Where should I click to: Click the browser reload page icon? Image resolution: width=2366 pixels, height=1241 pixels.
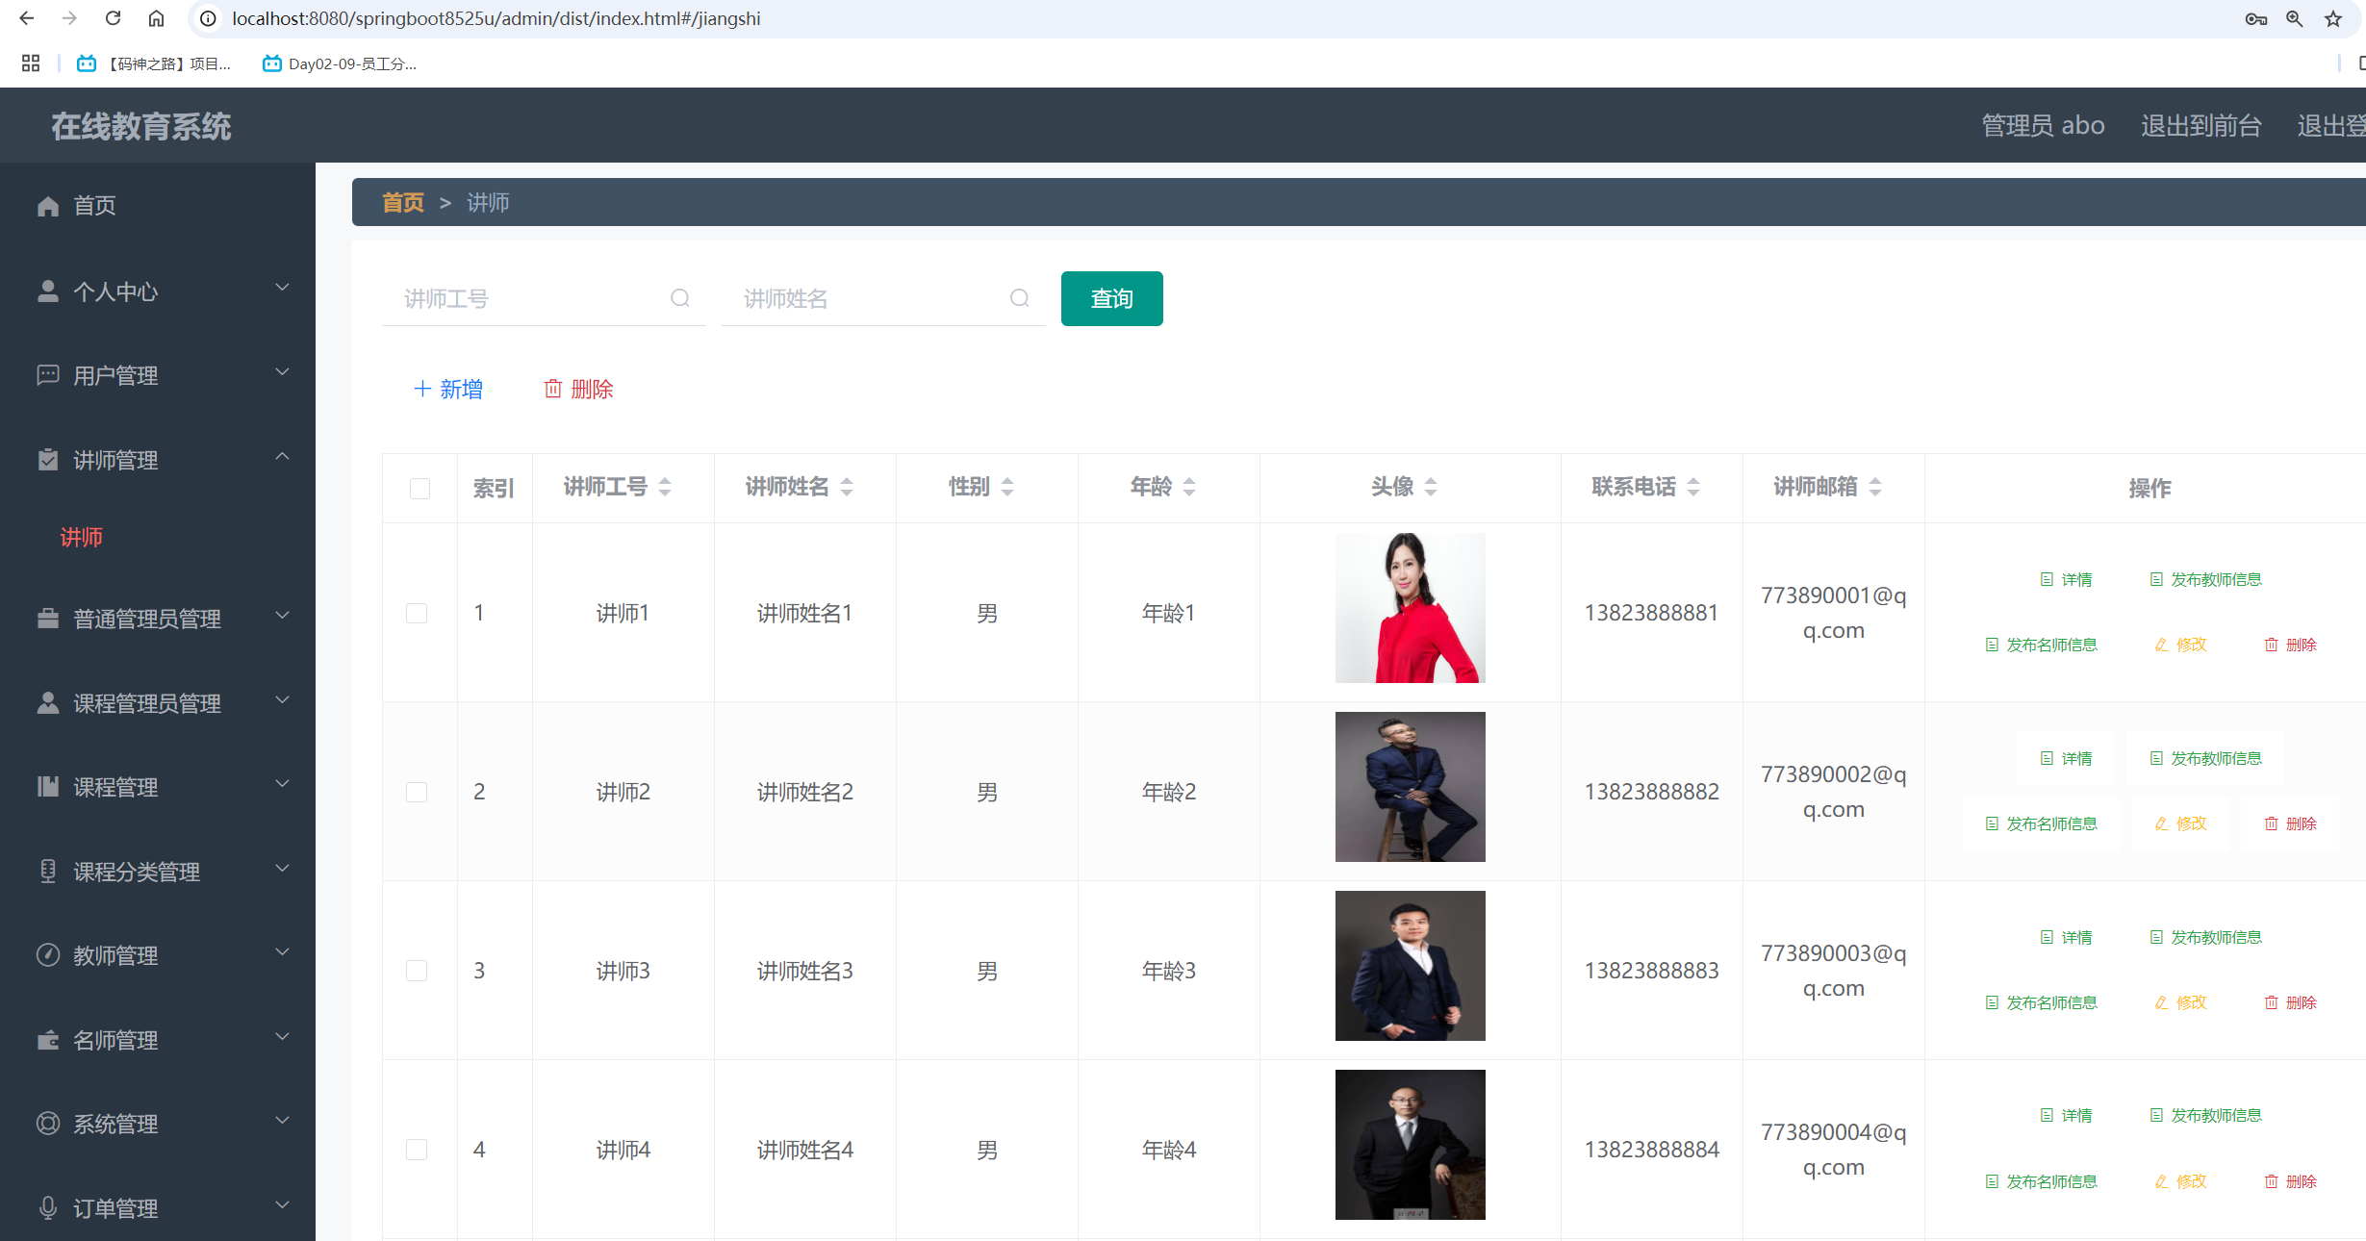pos(113,18)
